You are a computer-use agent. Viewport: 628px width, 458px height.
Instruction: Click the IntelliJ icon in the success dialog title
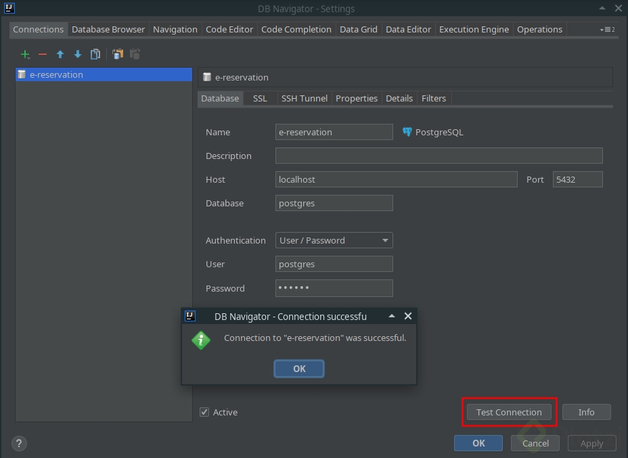190,316
